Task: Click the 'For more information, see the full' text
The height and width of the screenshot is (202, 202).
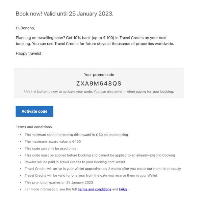Action: coord(51,189)
